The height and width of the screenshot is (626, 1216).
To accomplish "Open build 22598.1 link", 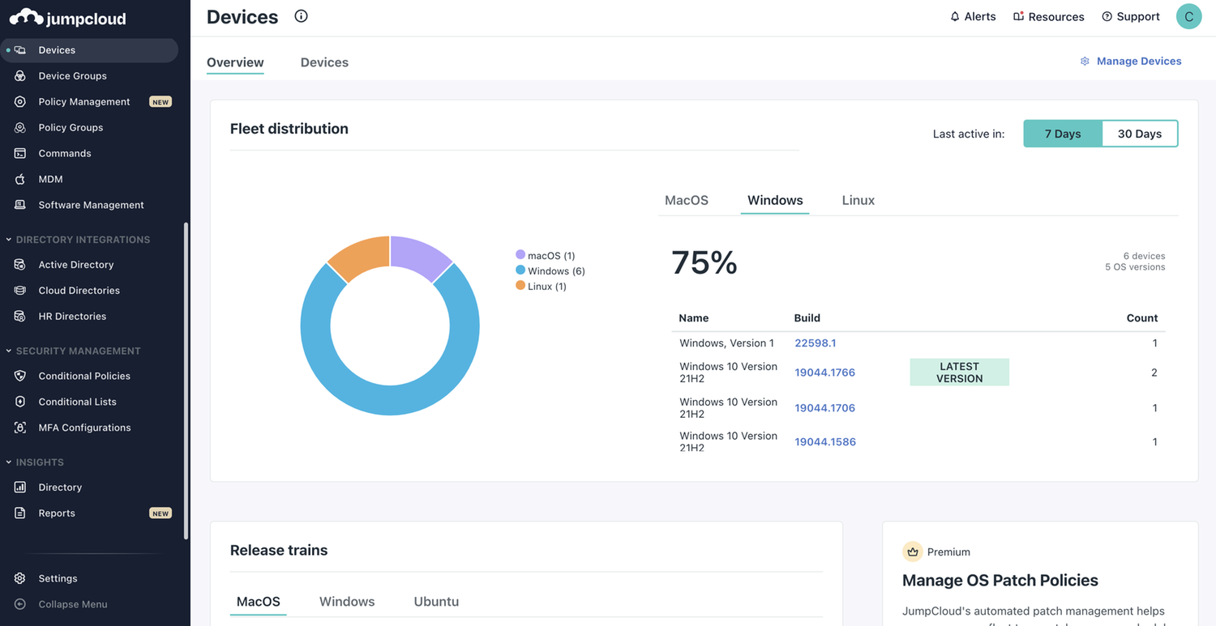I will pyautogui.click(x=816, y=343).
